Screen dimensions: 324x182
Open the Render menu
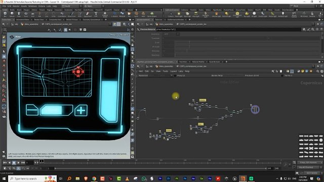16,6
